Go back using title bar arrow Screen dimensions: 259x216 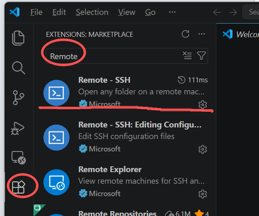pyautogui.click(x=217, y=12)
